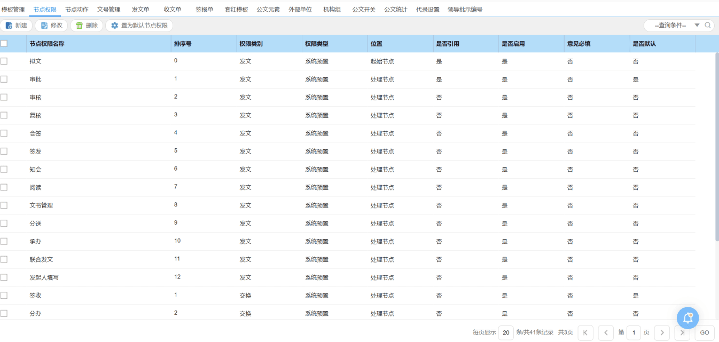Click the vertical scrollbar of the table
The height and width of the screenshot is (342, 719).
coord(717,147)
